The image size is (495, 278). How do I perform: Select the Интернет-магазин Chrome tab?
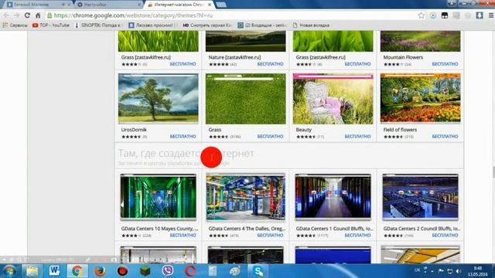point(179,5)
